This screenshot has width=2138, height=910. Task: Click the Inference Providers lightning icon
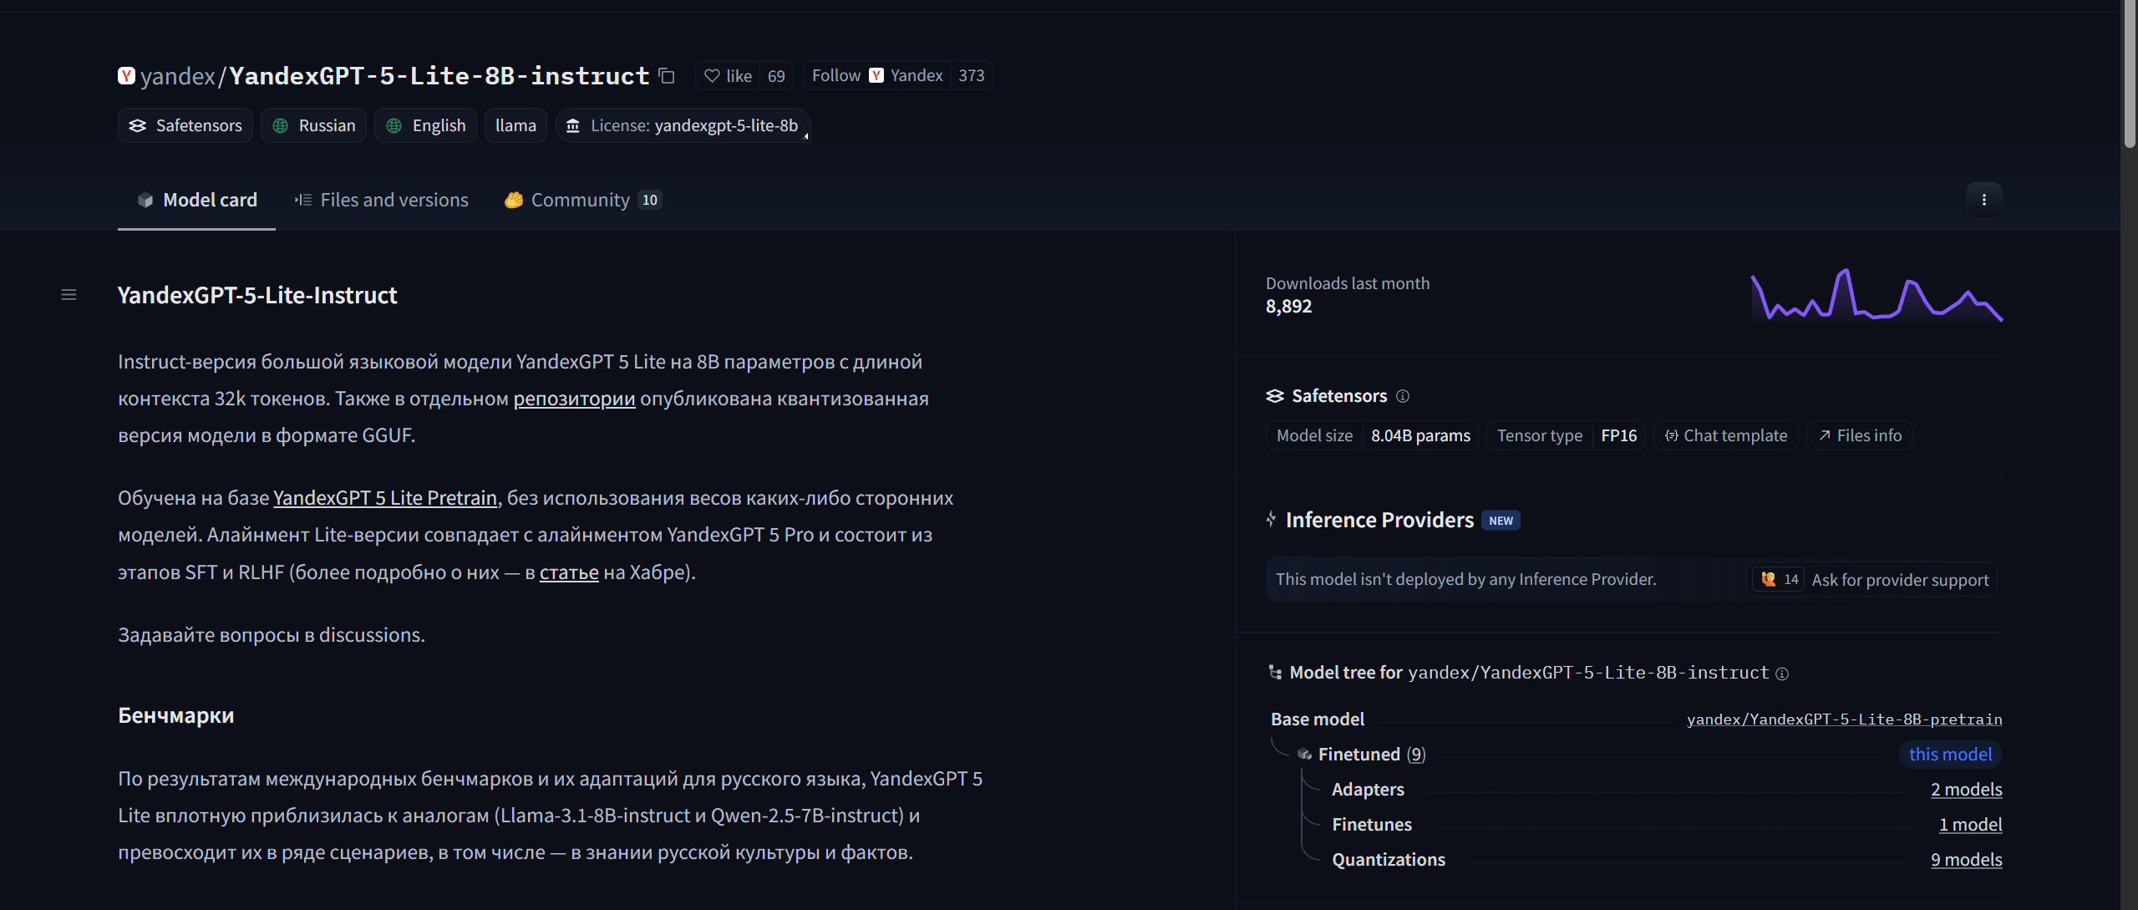click(x=1271, y=520)
